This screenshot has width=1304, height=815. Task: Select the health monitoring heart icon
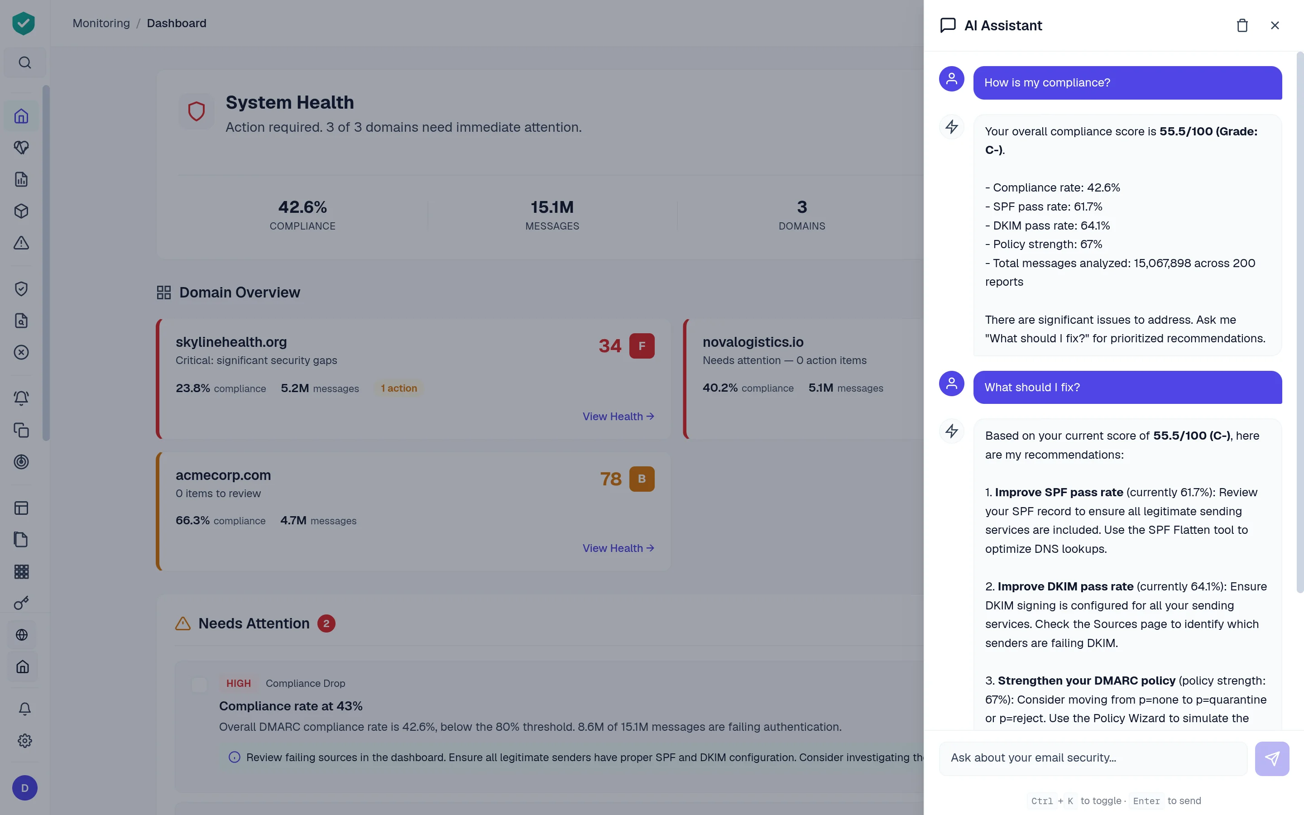click(x=22, y=147)
